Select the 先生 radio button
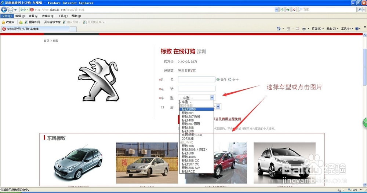Image resolution: width=367 pixels, height=193 pixels. 218,80
